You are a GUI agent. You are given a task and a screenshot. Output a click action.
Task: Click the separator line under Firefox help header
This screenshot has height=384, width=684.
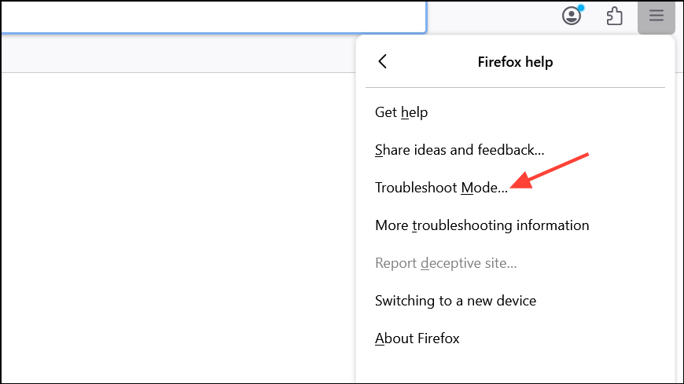click(515, 87)
